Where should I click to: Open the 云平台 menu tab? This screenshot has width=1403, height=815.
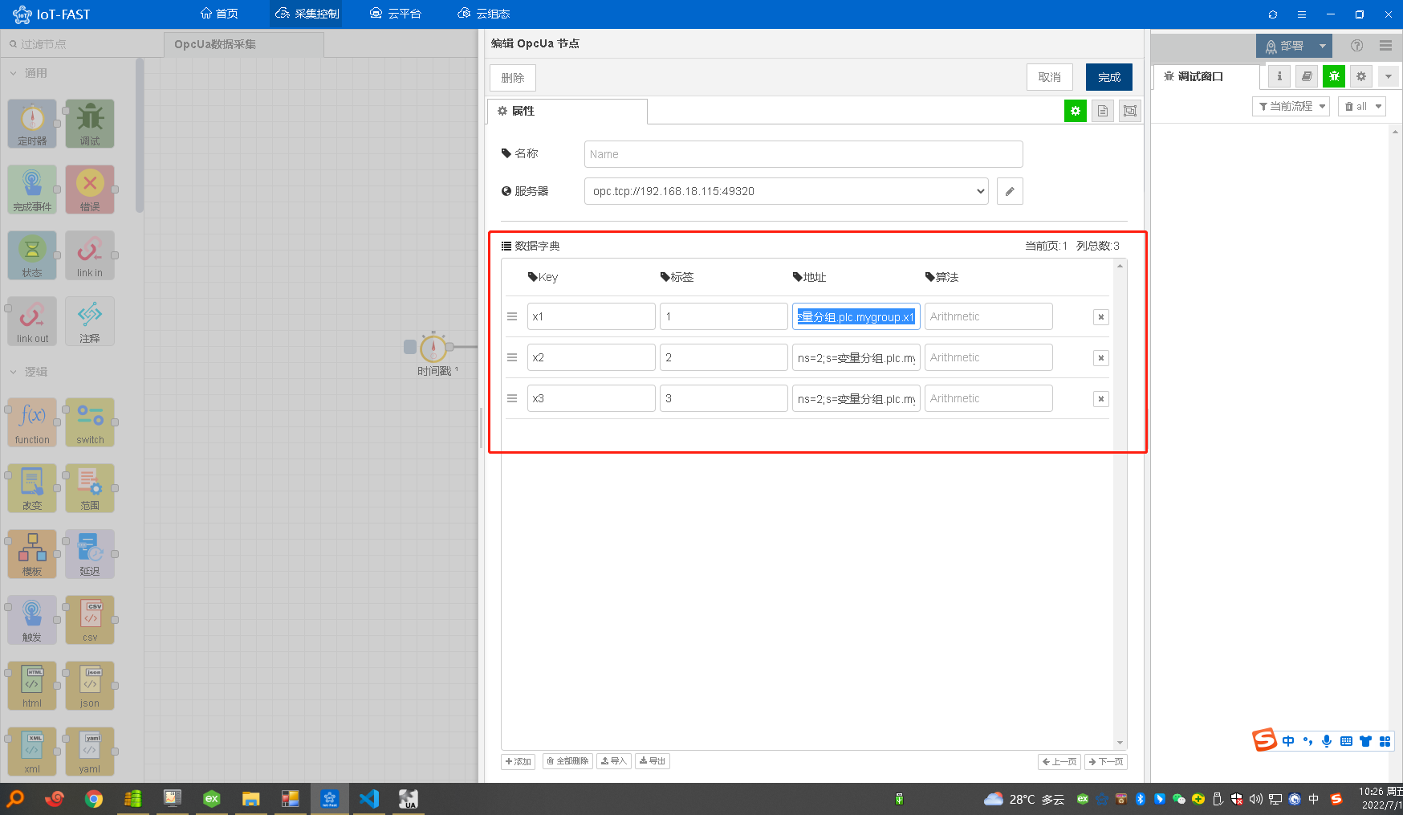click(x=396, y=14)
